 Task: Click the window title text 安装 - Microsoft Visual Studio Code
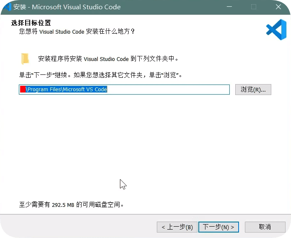pyautogui.click(x=67, y=7)
